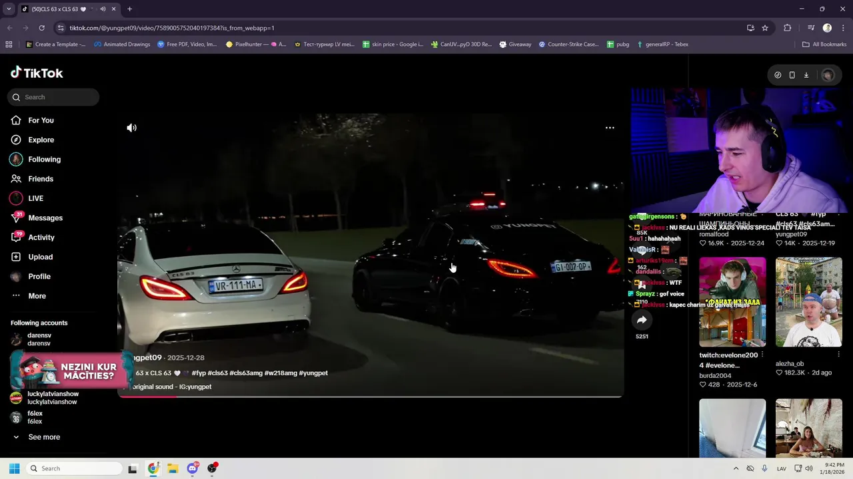This screenshot has height=479, width=853.
Task: Open the Extensions puzzle icon
Action: tap(788, 28)
